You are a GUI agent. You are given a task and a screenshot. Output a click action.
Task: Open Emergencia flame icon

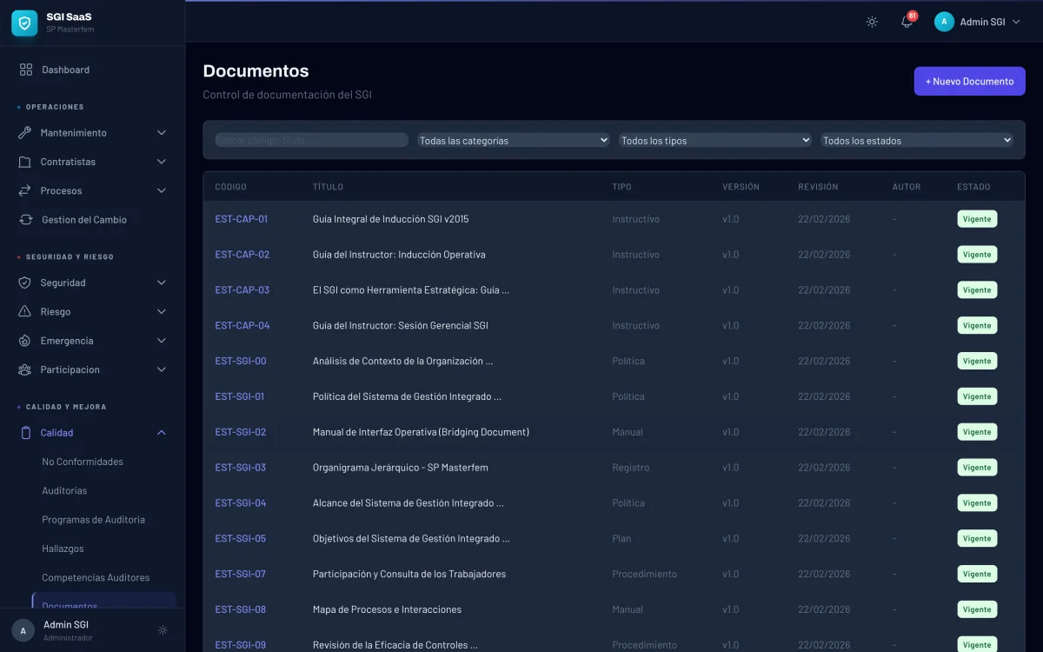(24, 340)
